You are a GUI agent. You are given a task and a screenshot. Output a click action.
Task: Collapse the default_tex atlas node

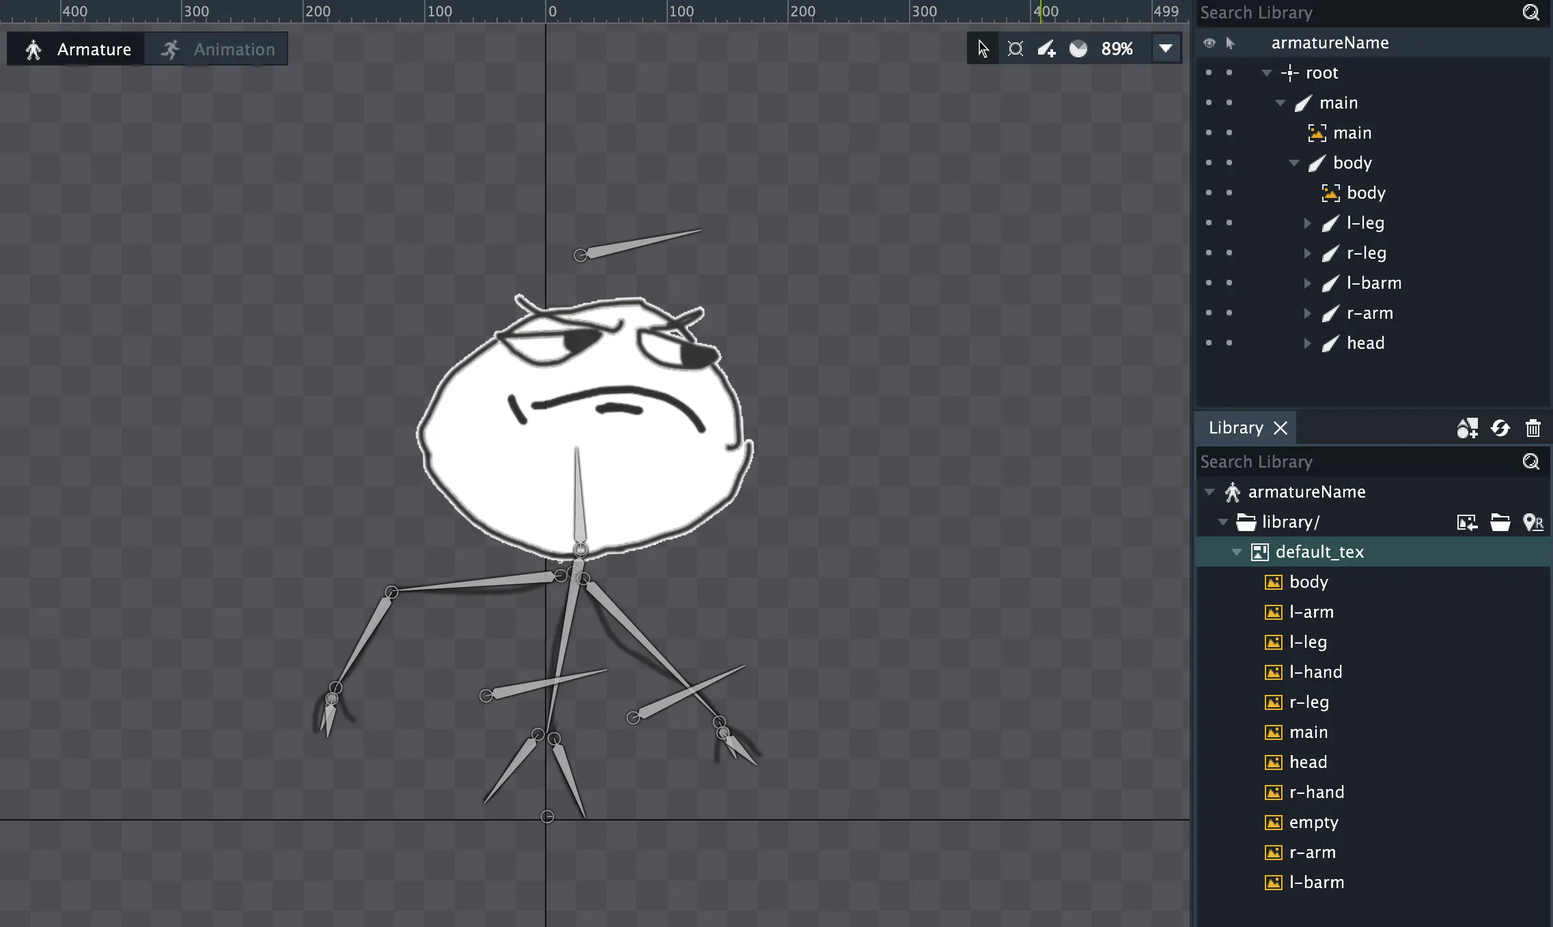1237,552
